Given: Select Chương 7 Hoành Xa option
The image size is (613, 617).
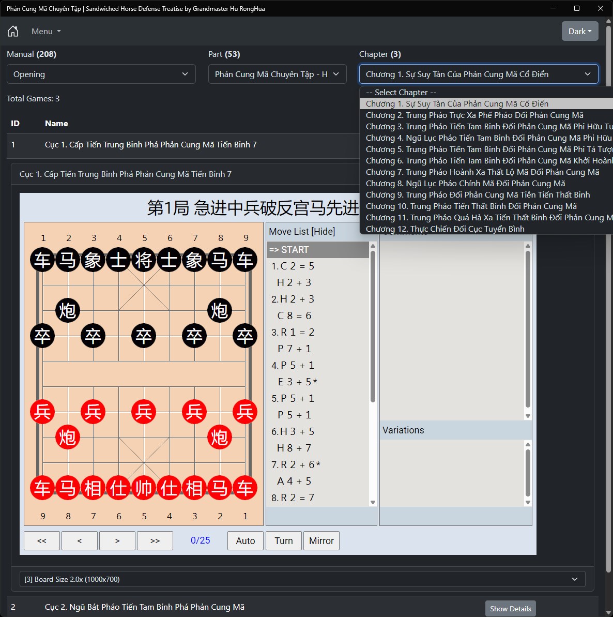Looking at the screenshot, I should click(486, 172).
